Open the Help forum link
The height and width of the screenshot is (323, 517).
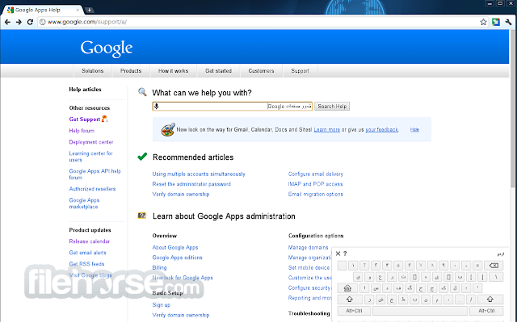82,131
